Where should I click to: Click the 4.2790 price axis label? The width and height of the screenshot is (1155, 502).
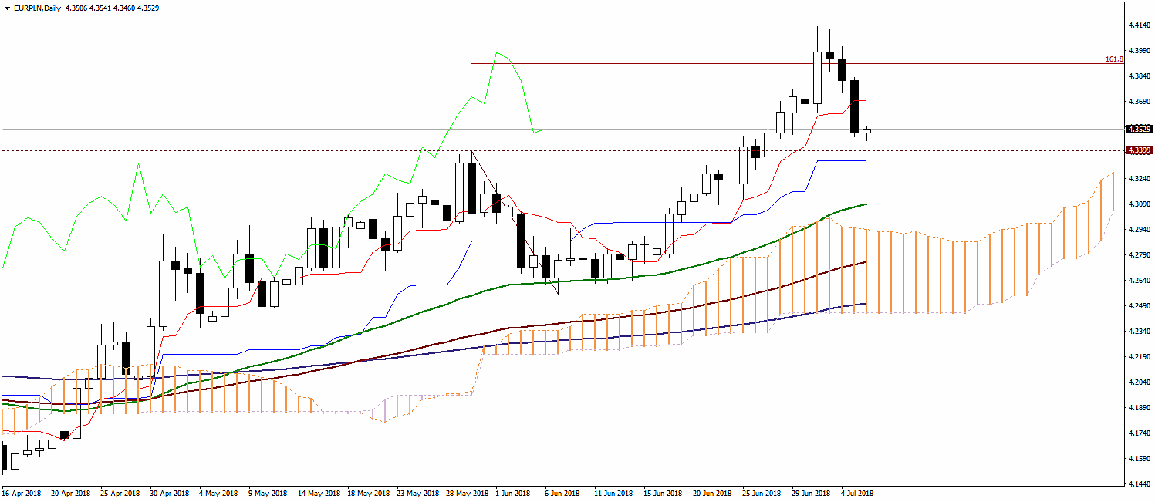tap(1138, 255)
